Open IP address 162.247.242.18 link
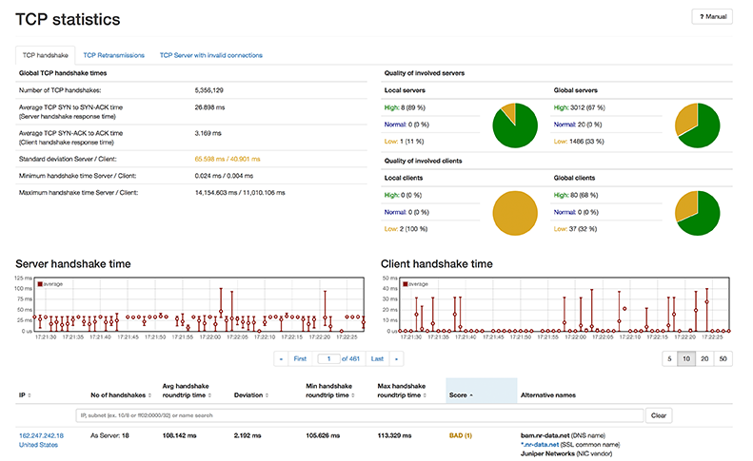 (41, 435)
